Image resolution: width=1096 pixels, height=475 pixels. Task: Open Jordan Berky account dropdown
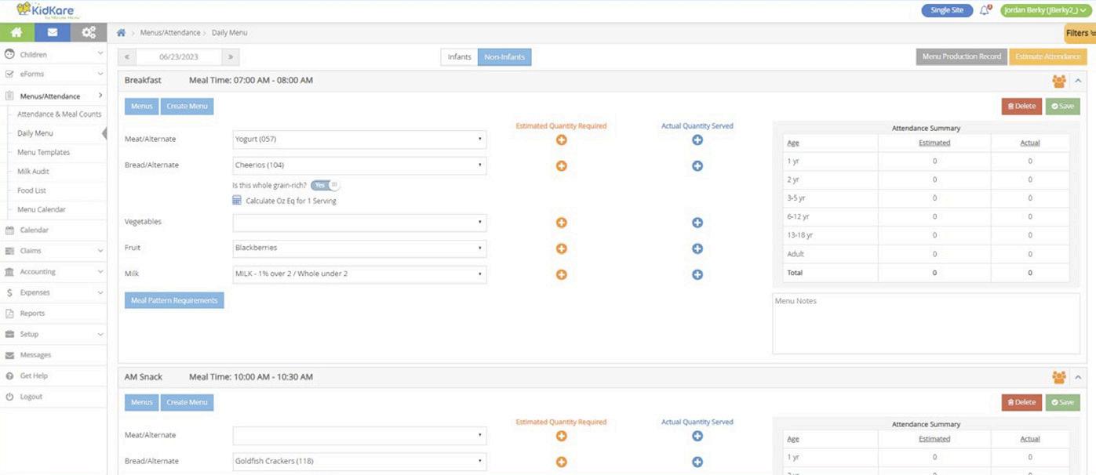click(x=1046, y=10)
